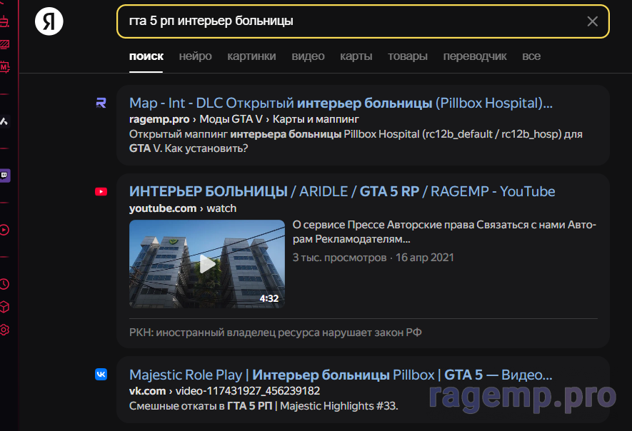Click the ragemp.pro favicon beside the first result
The height and width of the screenshot is (431, 632).
click(x=101, y=103)
